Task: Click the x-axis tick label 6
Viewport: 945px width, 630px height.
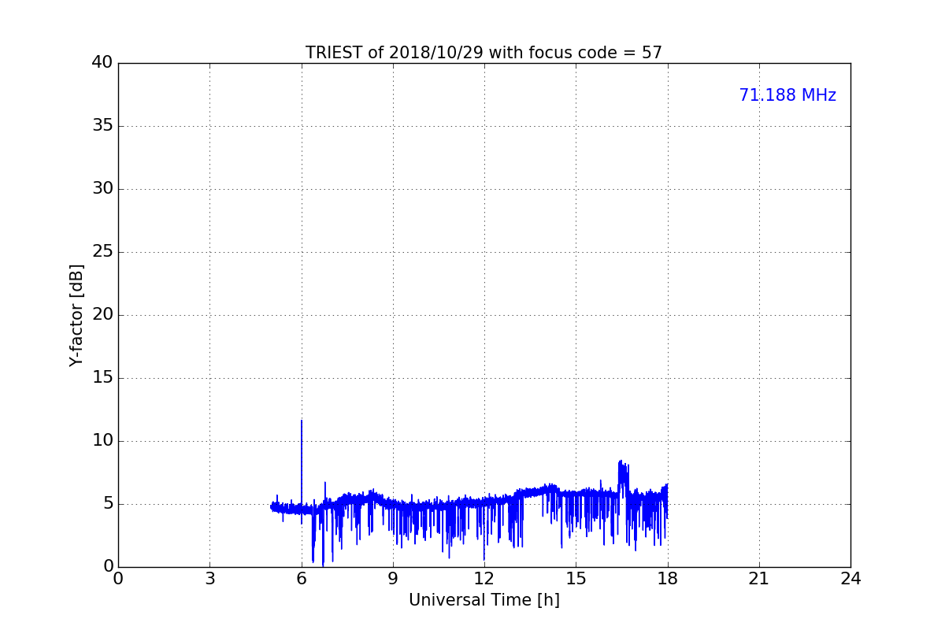Action: 301,579
